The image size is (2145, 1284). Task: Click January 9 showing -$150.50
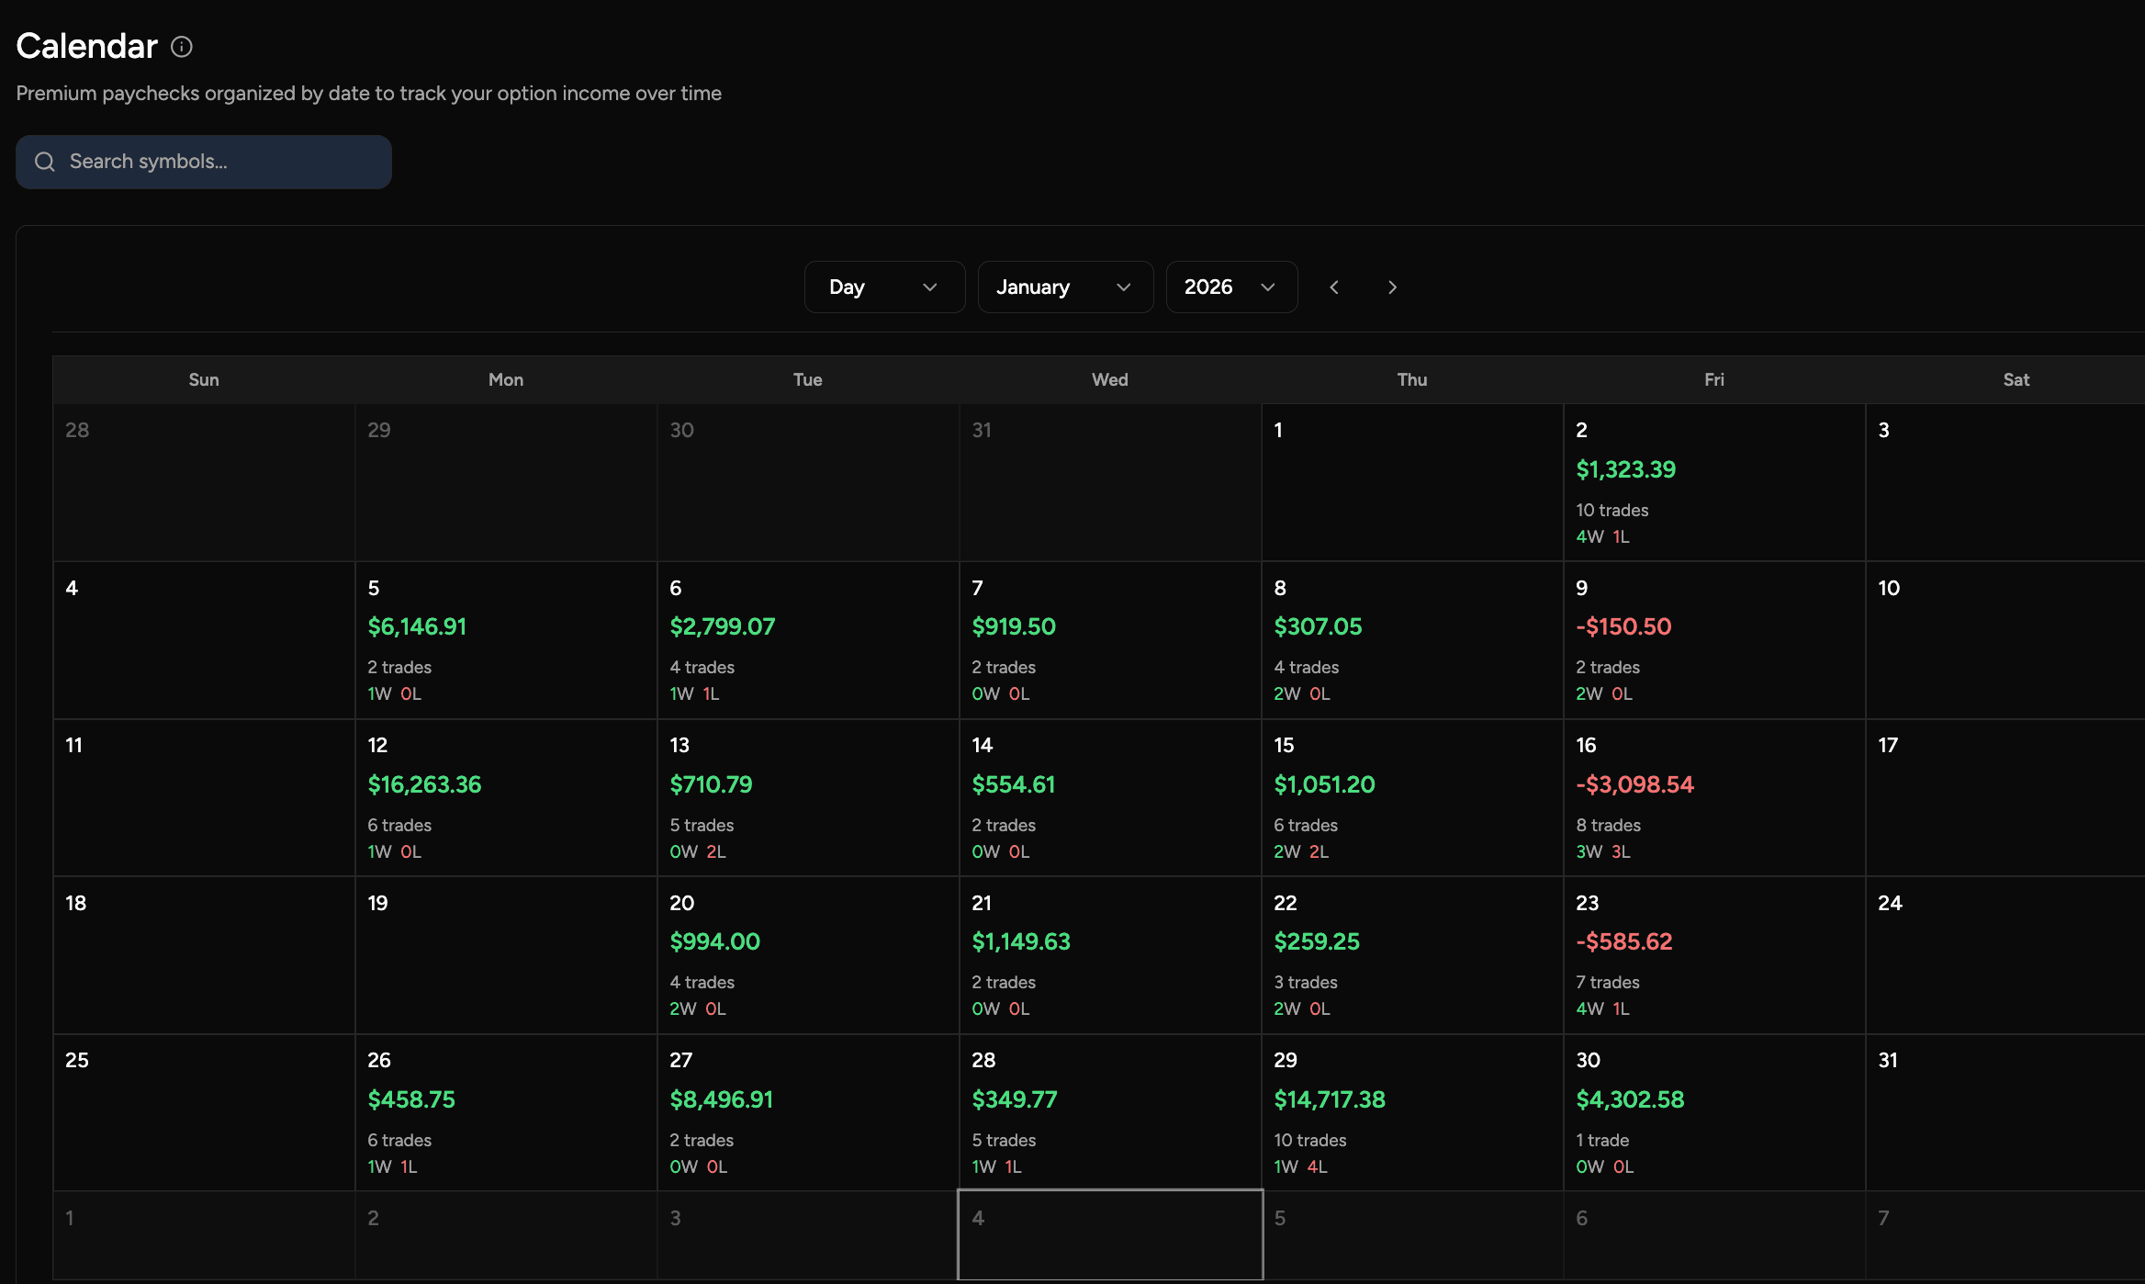pos(1713,639)
